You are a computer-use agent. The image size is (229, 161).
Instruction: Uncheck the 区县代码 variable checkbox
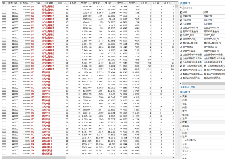coord(181,16)
